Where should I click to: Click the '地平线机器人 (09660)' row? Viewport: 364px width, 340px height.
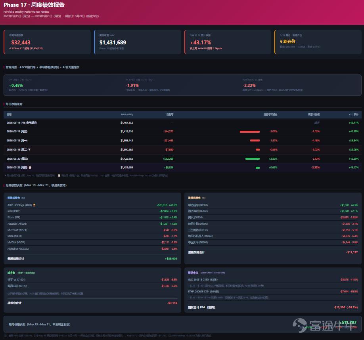click(x=273, y=236)
